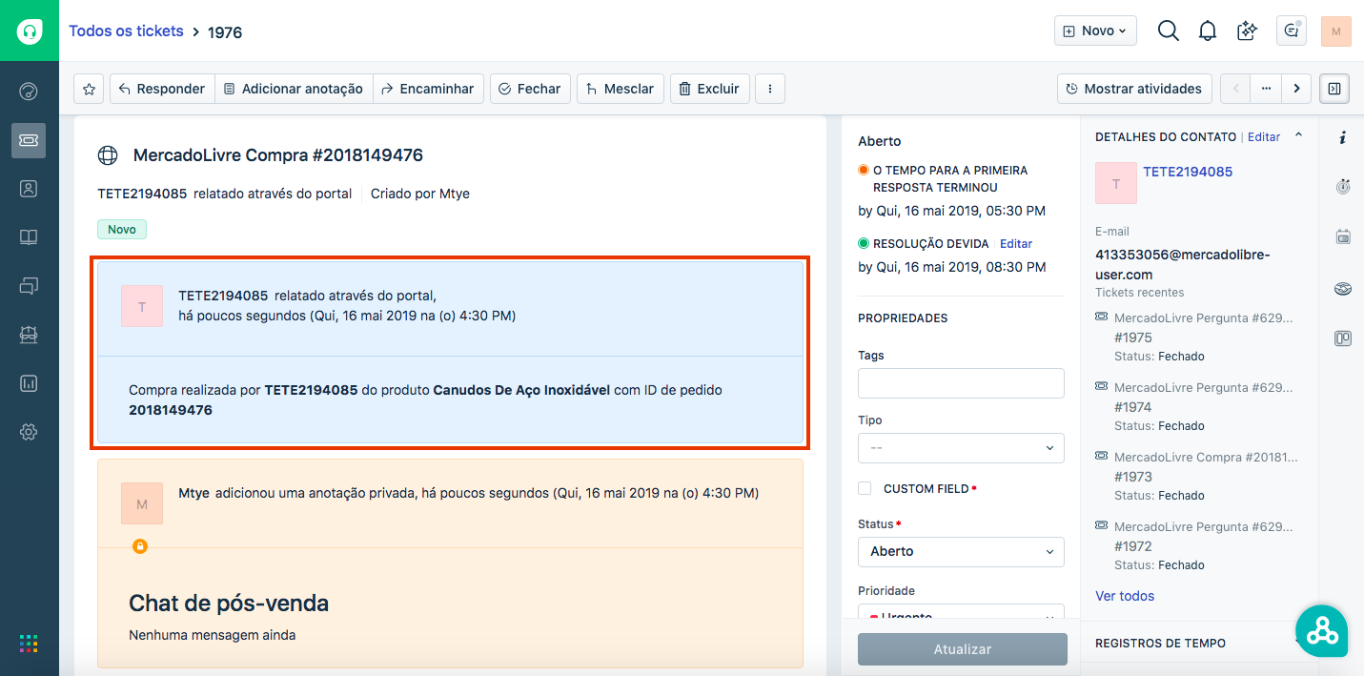Open the Prioridade dropdown showing Urgente
Screen dimensions: 1364x676
(x=961, y=612)
